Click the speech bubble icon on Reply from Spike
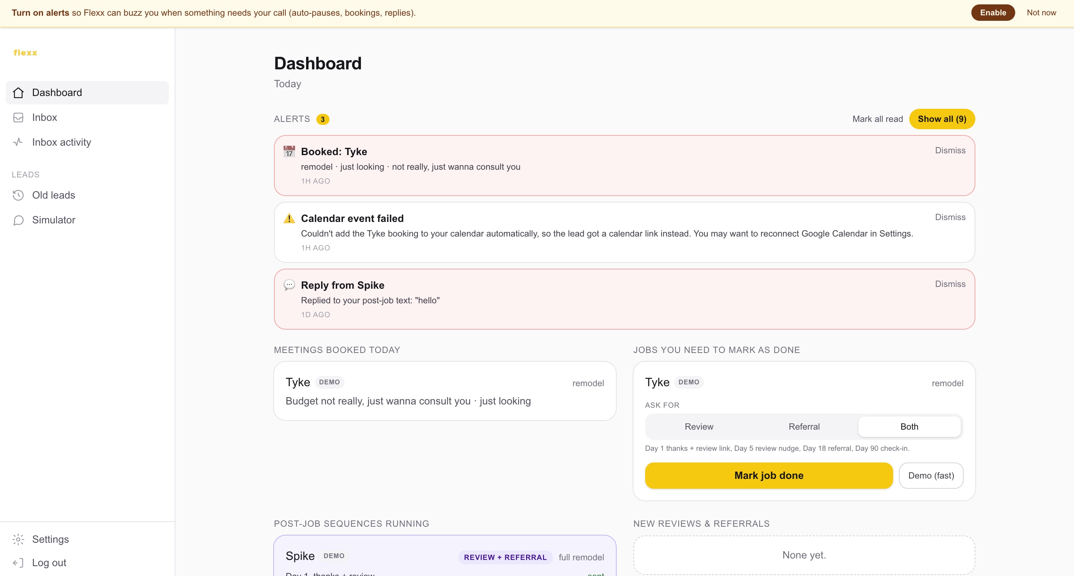The image size is (1074, 576). coord(289,285)
